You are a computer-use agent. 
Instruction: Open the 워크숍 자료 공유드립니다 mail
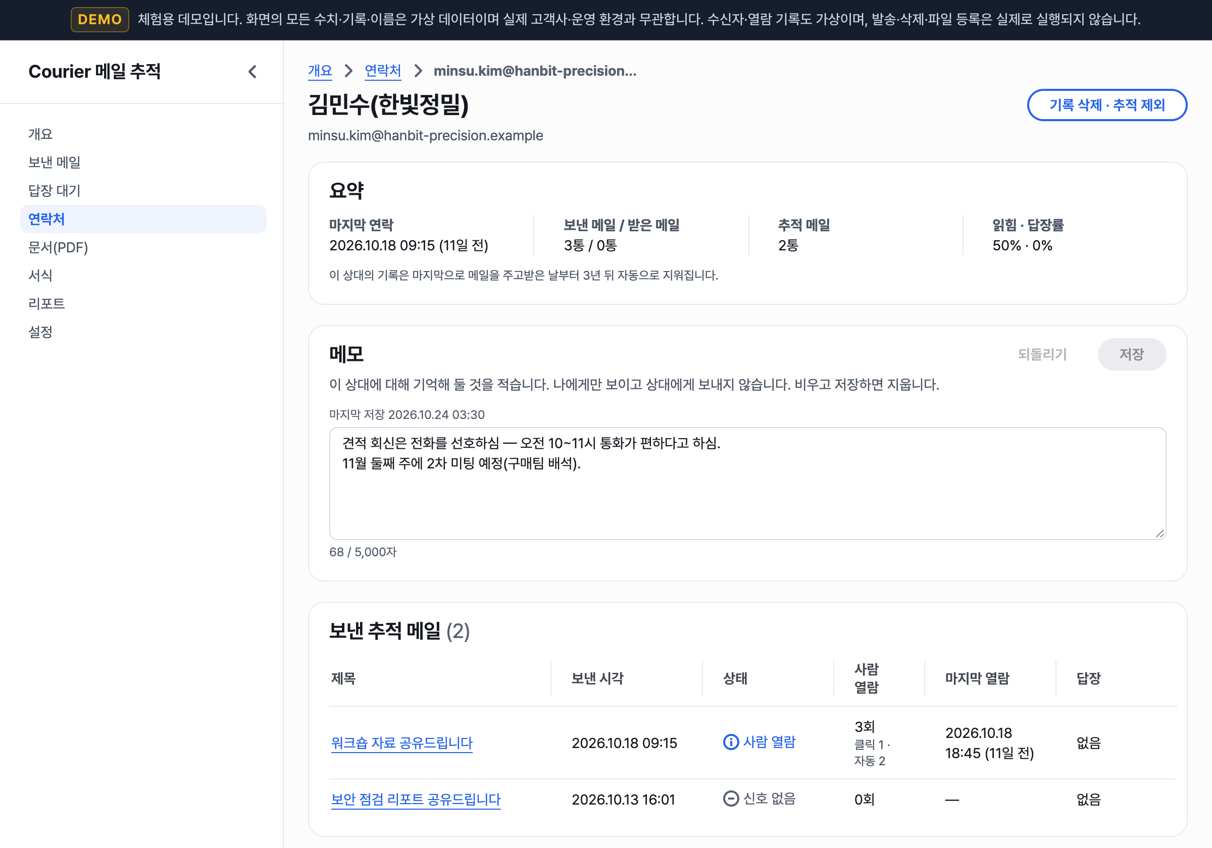click(401, 743)
